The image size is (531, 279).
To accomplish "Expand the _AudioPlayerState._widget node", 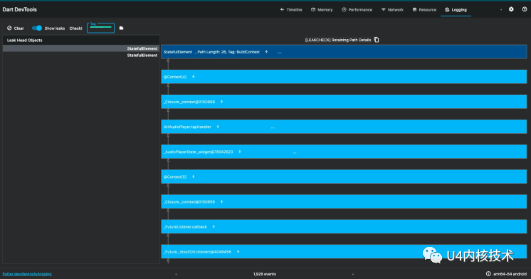I will coord(240,152).
